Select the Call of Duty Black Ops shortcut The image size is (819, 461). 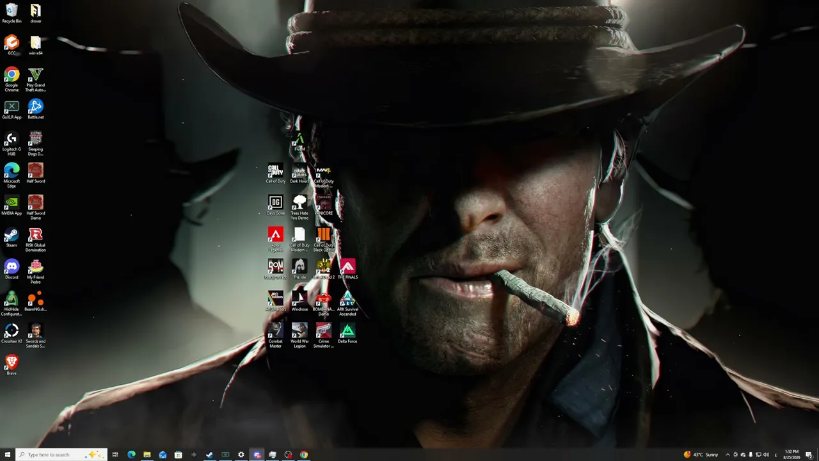pyautogui.click(x=324, y=240)
